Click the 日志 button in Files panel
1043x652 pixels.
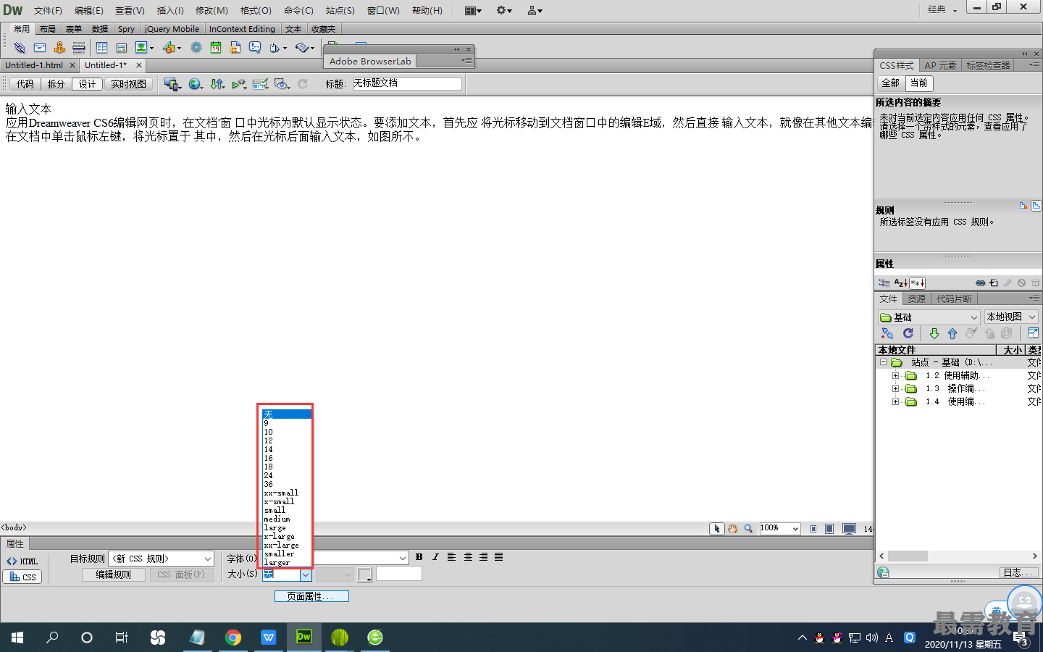tap(1018, 572)
